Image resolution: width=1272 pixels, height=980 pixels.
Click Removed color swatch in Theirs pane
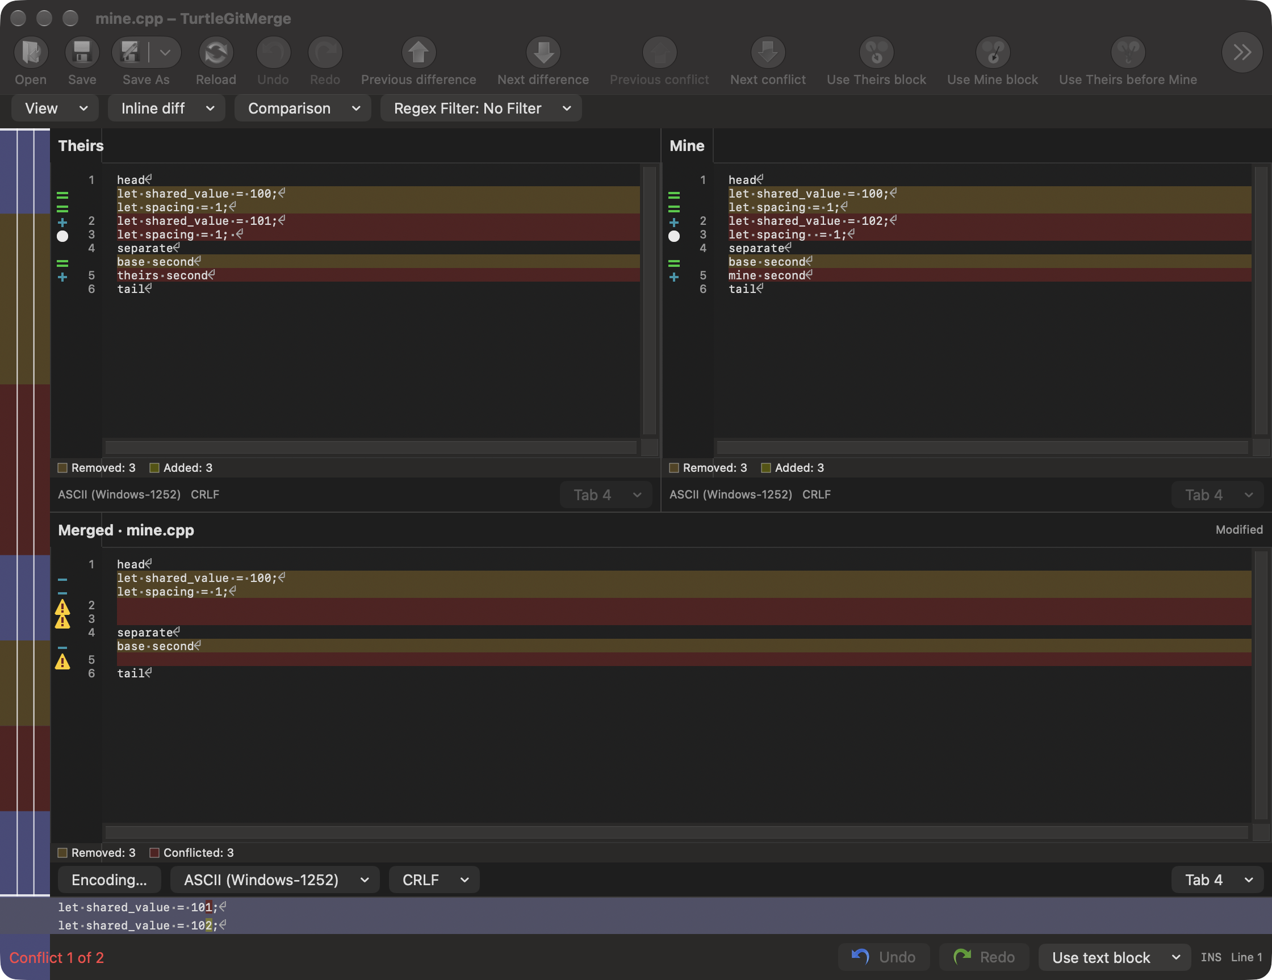[x=62, y=468]
